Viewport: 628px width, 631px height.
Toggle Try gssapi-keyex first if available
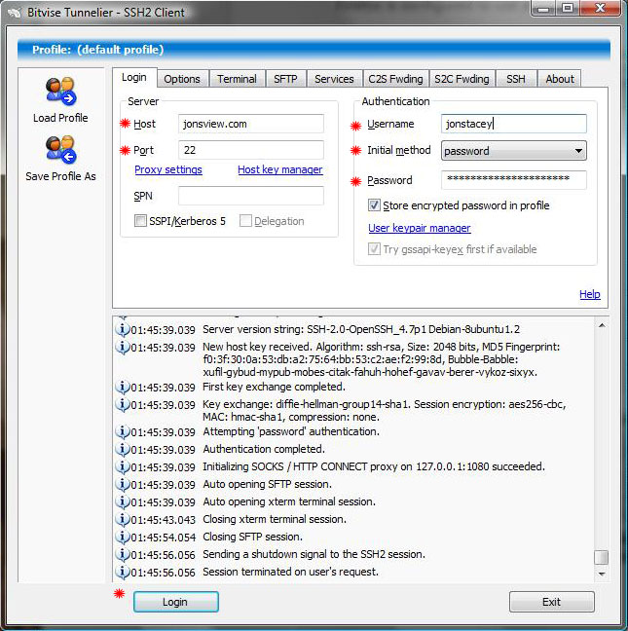(x=374, y=248)
